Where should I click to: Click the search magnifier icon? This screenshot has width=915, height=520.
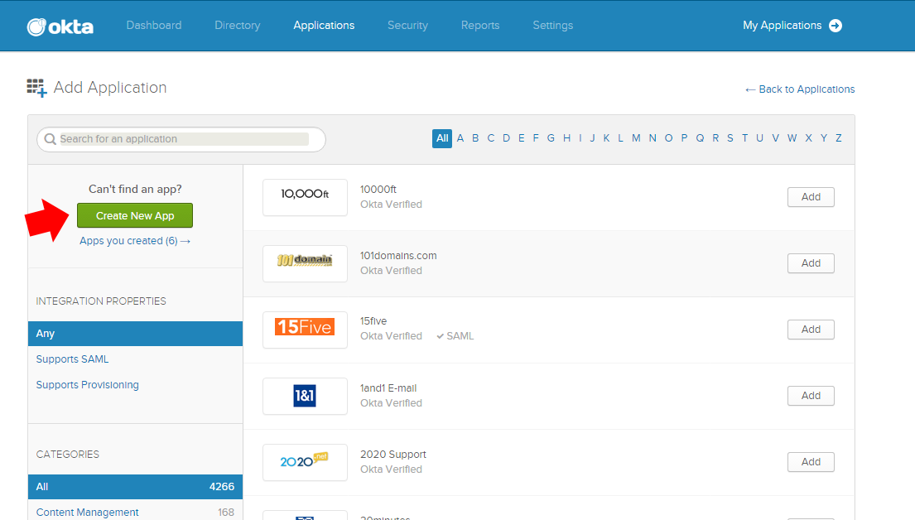pos(51,139)
